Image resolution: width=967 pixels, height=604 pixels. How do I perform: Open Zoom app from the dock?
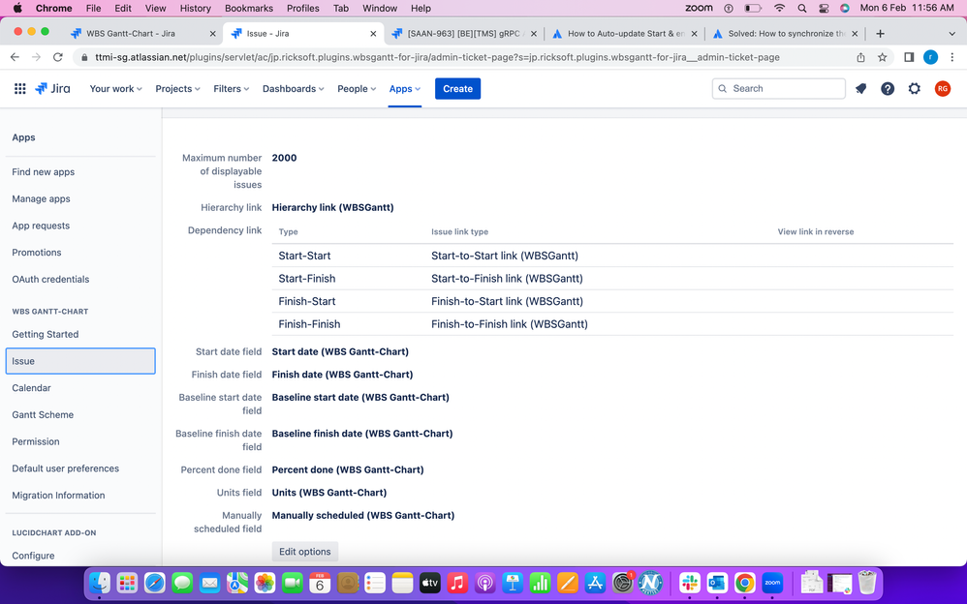tap(772, 583)
